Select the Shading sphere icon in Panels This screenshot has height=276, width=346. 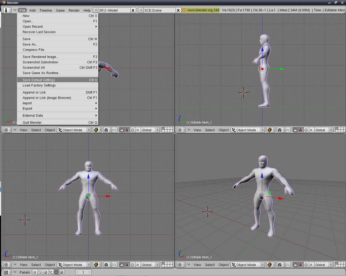[x=46, y=272]
